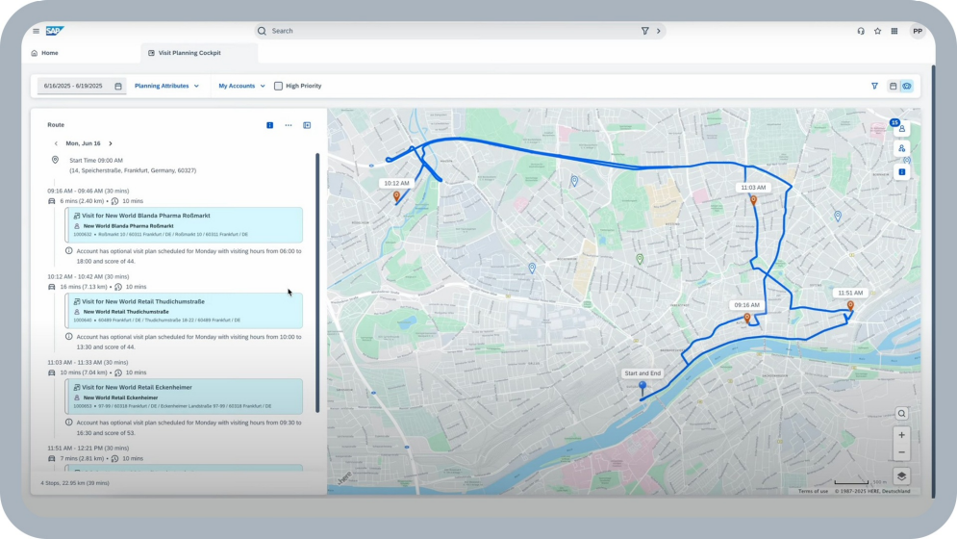This screenshot has width=957, height=539.
Task: Open Visit for New World Retail Thudichumstraße card
Action: click(185, 311)
